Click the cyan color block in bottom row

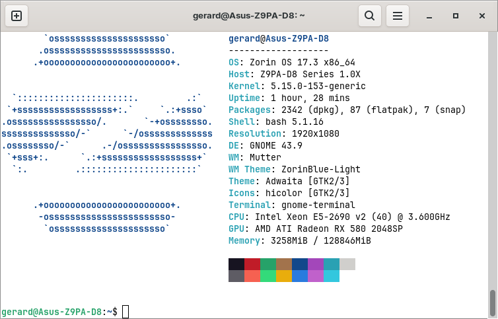pos(331,276)
